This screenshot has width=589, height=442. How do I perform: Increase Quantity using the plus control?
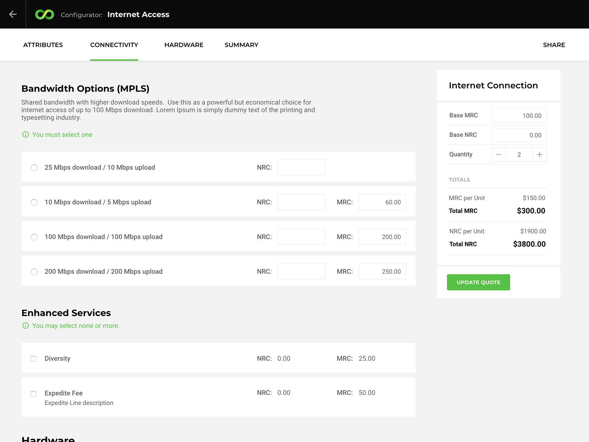pos(540,154)
